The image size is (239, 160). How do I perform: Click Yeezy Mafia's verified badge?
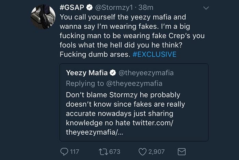(113, 72)
